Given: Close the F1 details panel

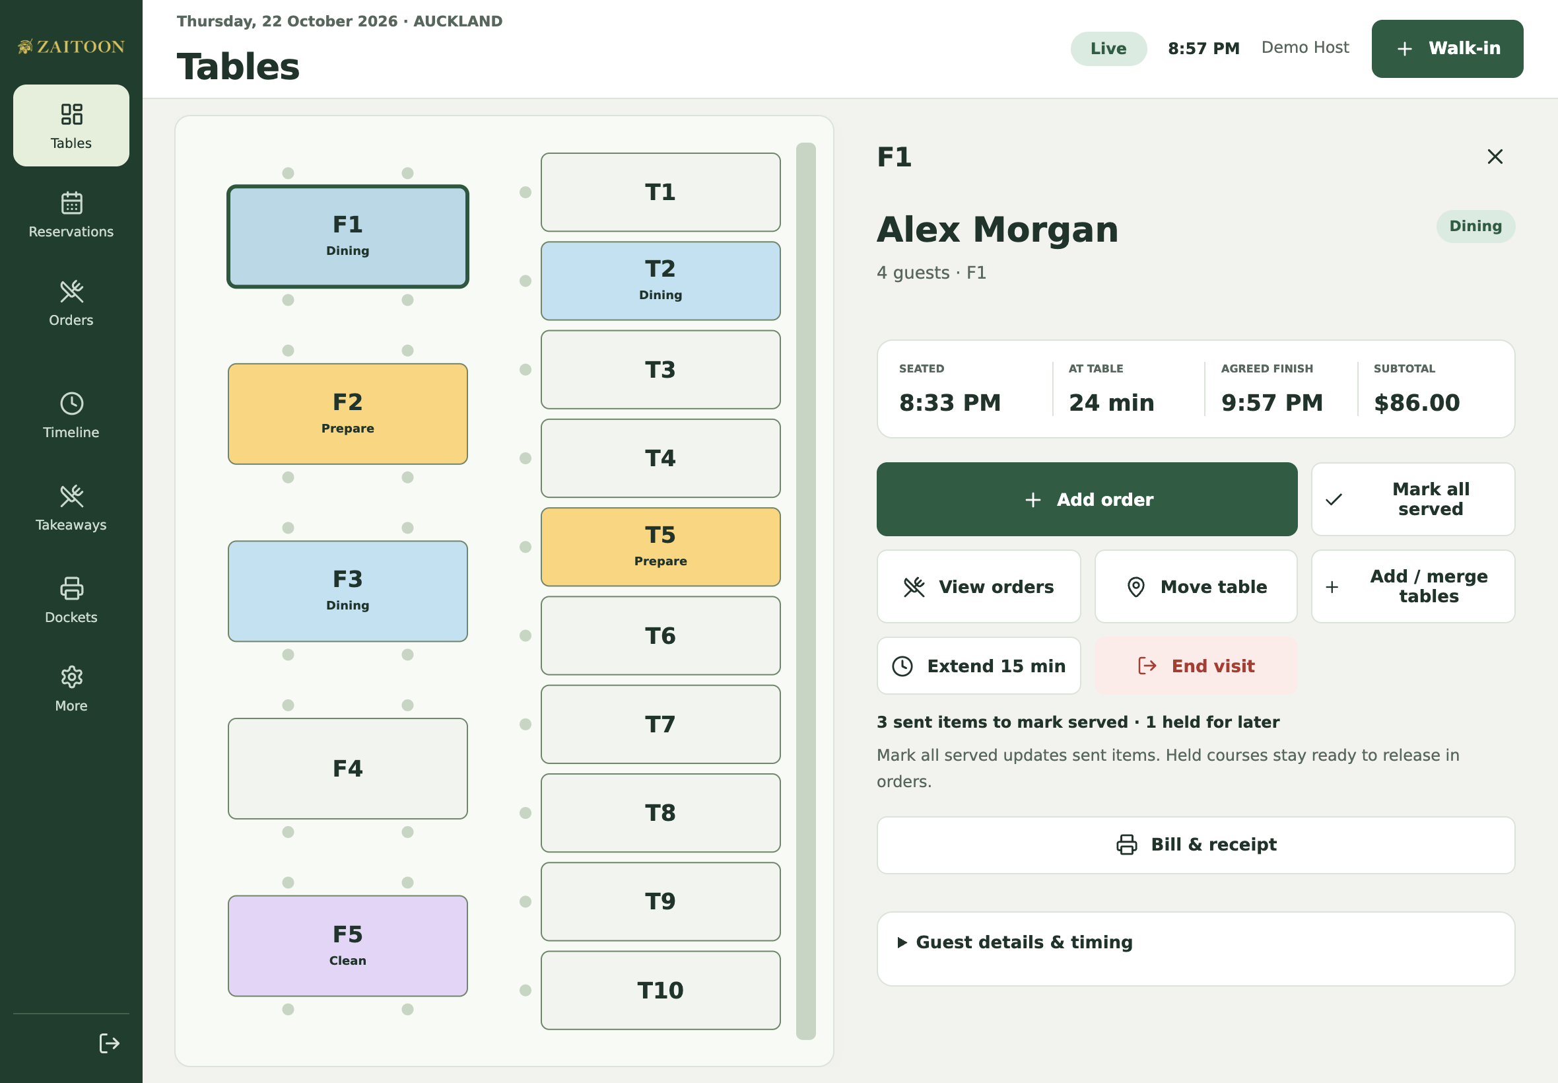Looking at the screenshot, I should tap(1495, 157).
